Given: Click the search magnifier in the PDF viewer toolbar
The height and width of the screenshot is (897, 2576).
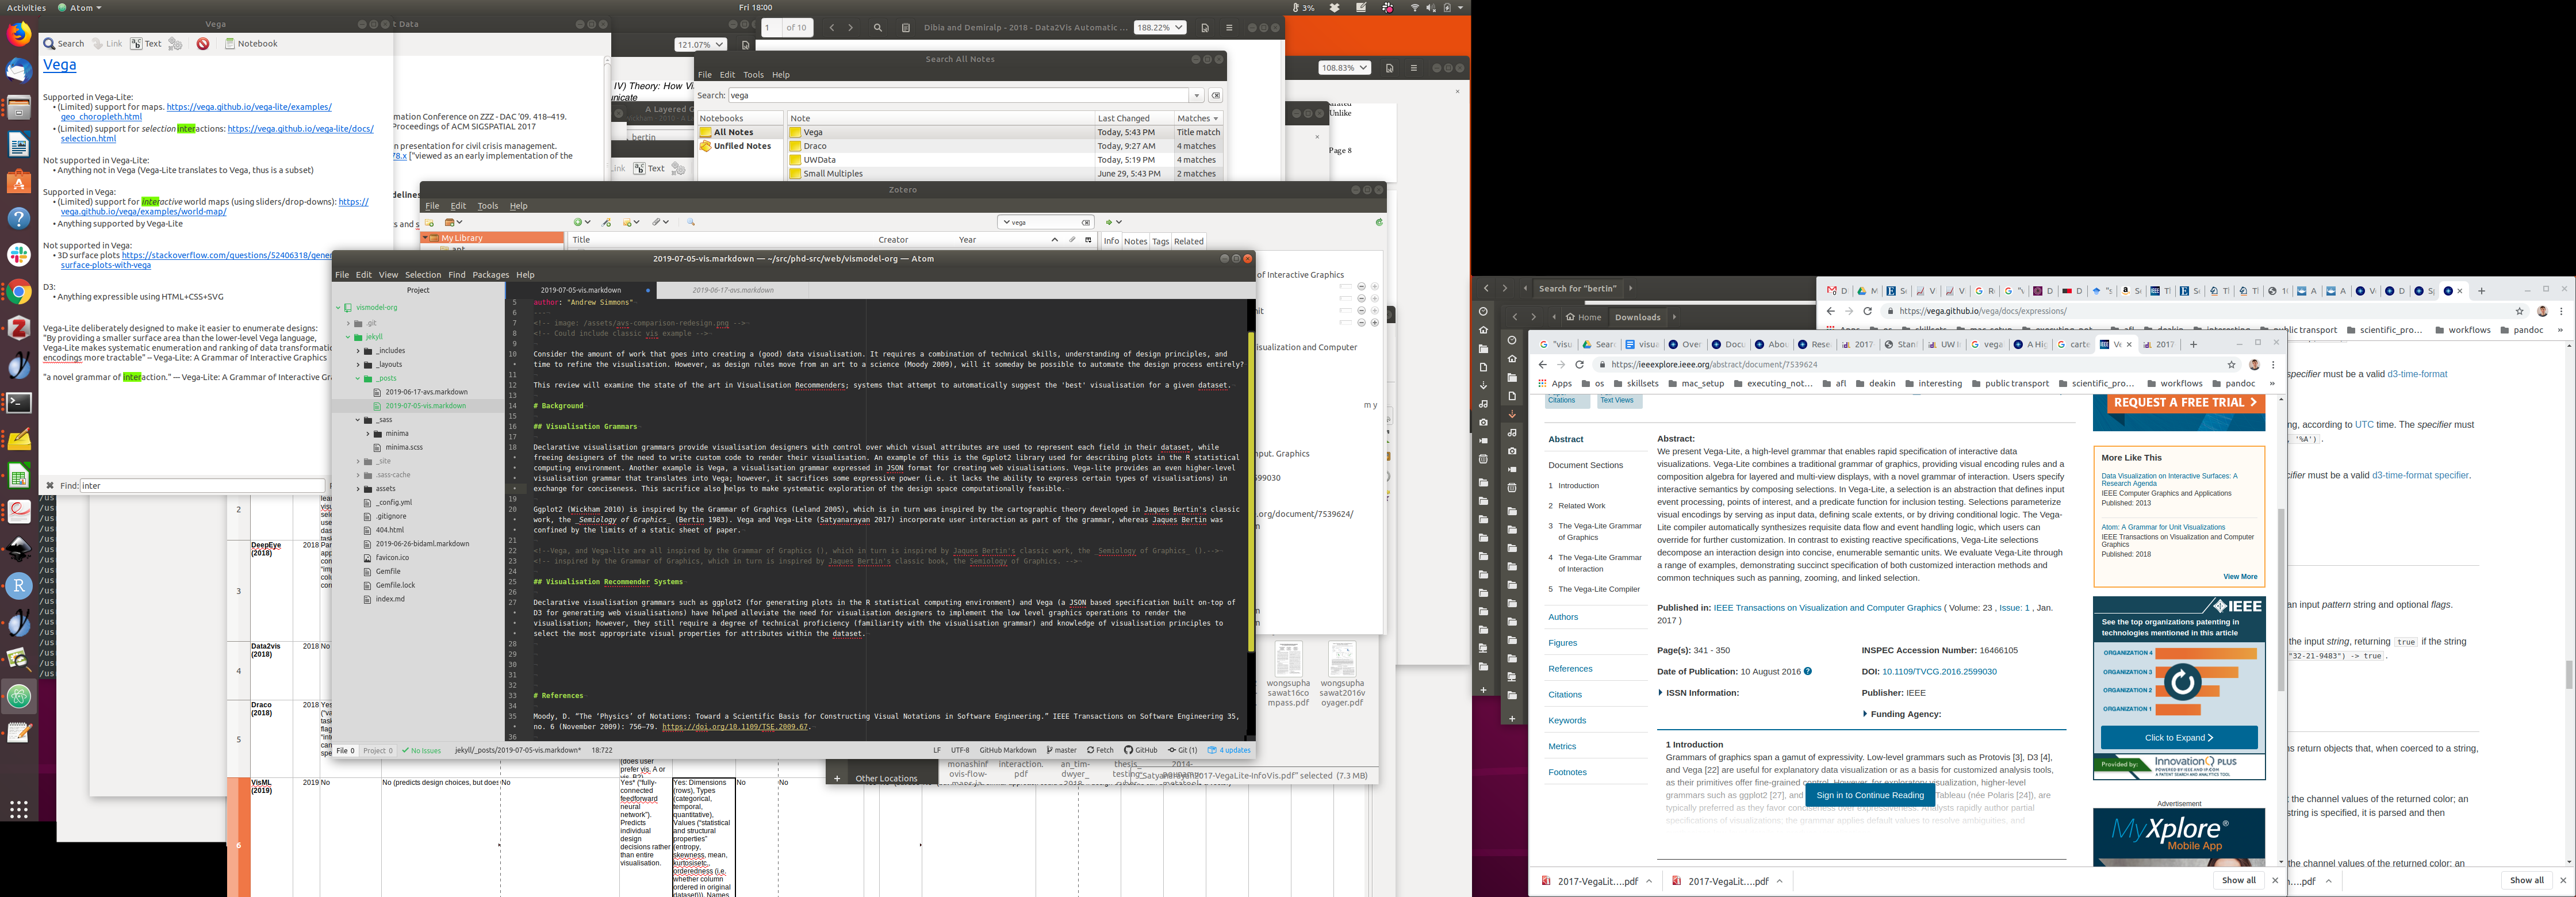Looking at the screenshot, I should [878, 28].
